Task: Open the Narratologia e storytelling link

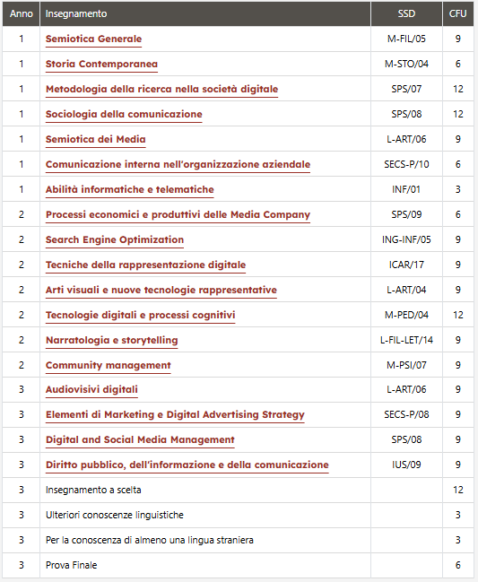Action: (x=112, y=341)
